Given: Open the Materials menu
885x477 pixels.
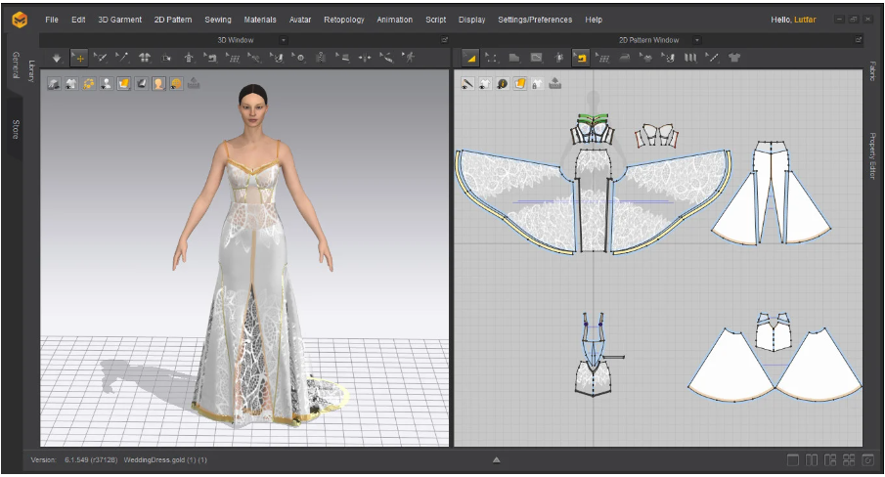Looking at the screenshot, I should pos(259,20).
